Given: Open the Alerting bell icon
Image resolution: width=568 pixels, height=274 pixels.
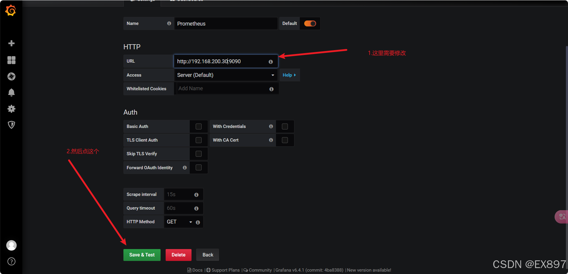Looking at the screenshot, I should pyautogui.click(x=11, y=92).
